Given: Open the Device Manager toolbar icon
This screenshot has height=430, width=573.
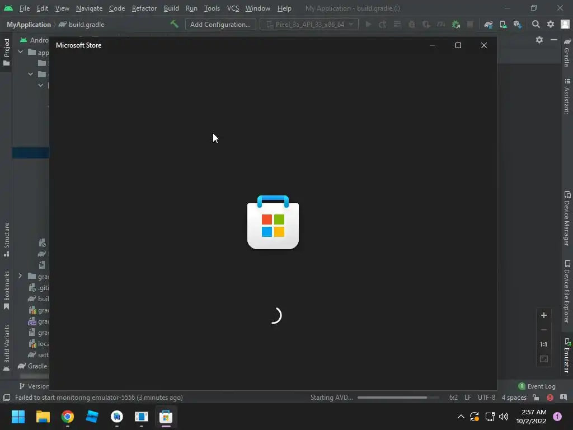Looking at the screenshot, I should 503,25.
